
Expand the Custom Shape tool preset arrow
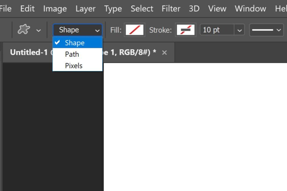pyautogui.click(x=39, y=30)
